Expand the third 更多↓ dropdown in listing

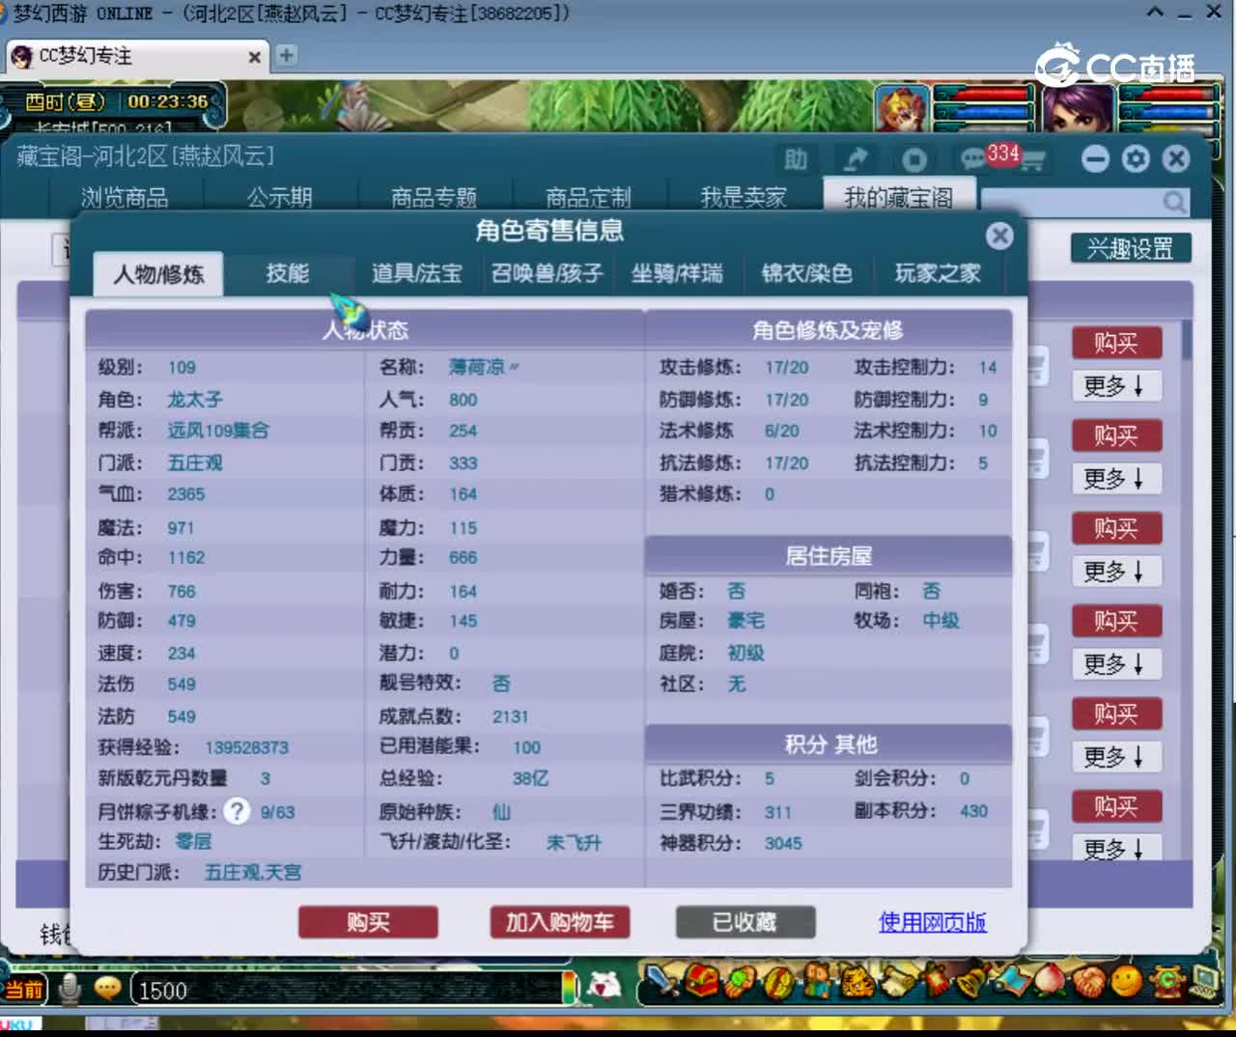pos(1115,572)
